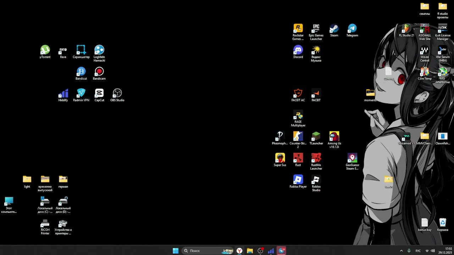Open the Windows Start menu
Screen dimensions: 454x255
(176, 251)
